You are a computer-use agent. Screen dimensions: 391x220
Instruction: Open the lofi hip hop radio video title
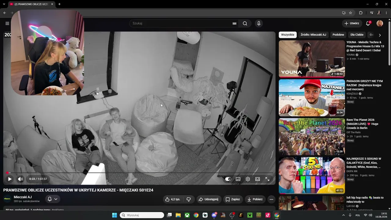365,200
